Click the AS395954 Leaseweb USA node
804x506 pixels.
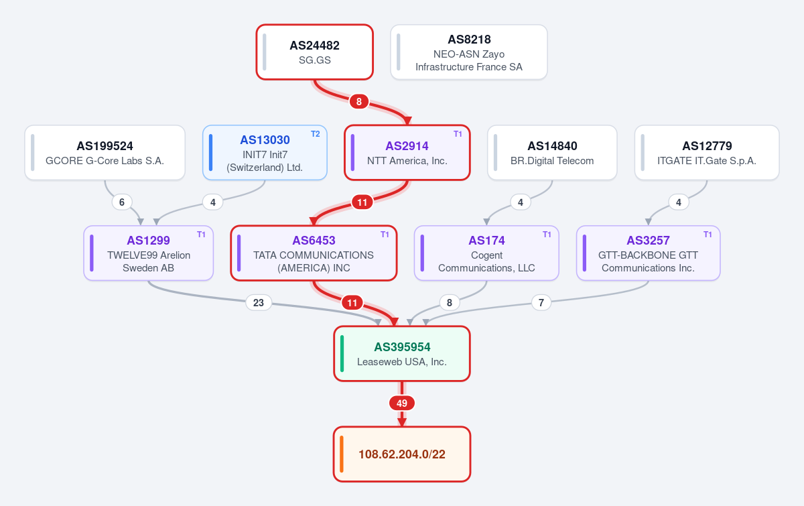(402, 354)
